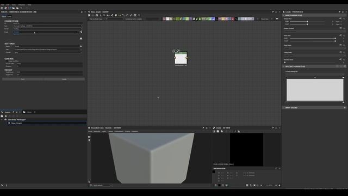Viewport: 348px width, 196px height.
Task: Expand the Input Values section
Action: click(x=283, y=108)
